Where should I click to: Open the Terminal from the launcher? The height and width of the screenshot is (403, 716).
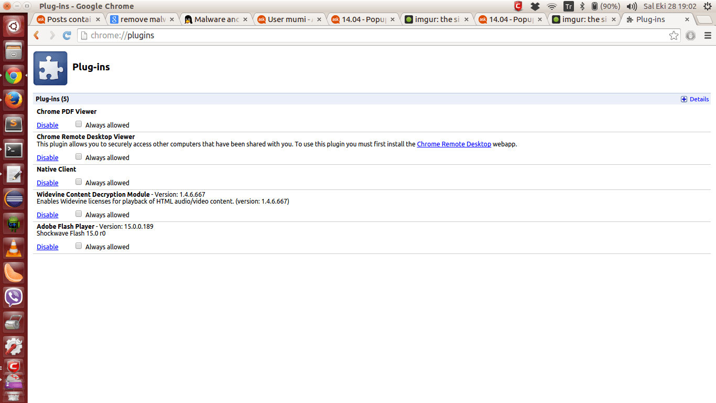[14, 150]
